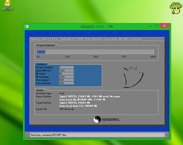183x145 pixels.
Task: Select the Time elapsed value 0:05
Action: click(x=67, y=80)
